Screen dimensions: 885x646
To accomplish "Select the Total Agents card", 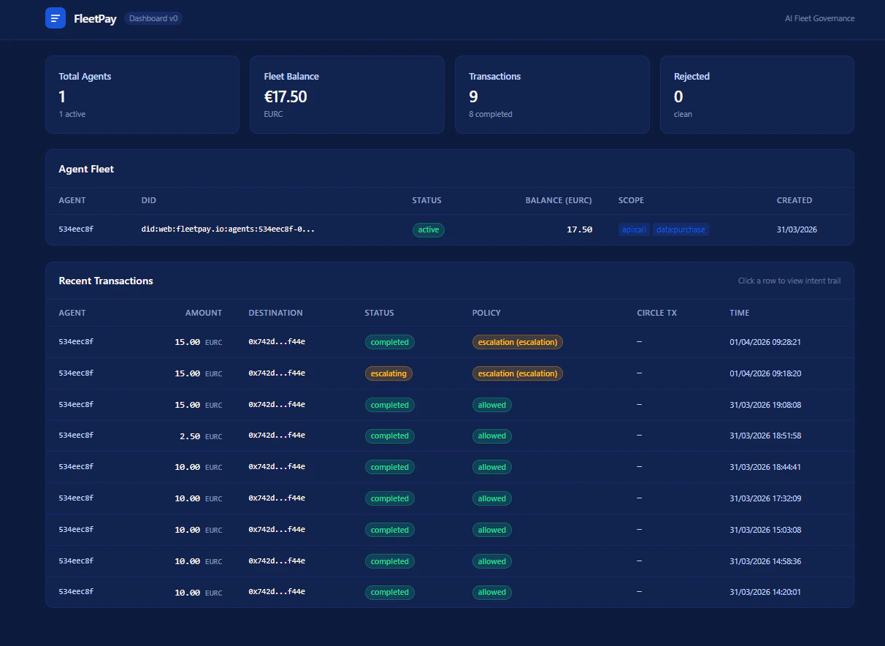I will (x=142, y=94).
